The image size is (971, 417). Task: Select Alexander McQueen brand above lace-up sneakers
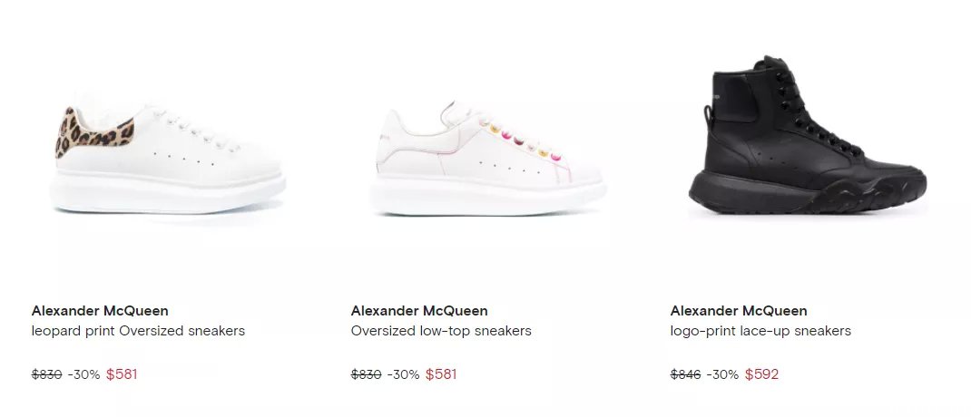(x=739, y=311)
